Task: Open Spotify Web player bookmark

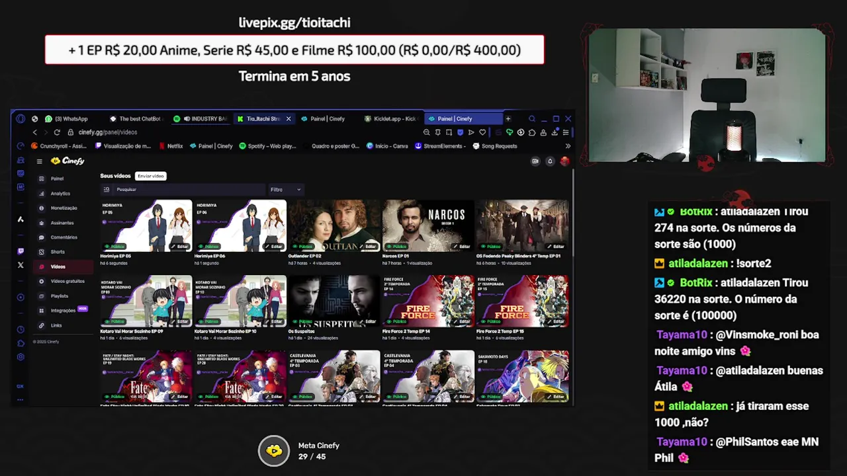Action: click(267, 146)
